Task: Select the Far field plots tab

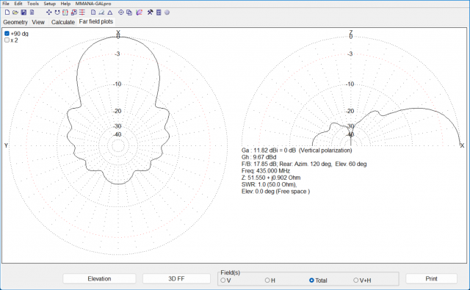Action: click(x=96, y=21)
